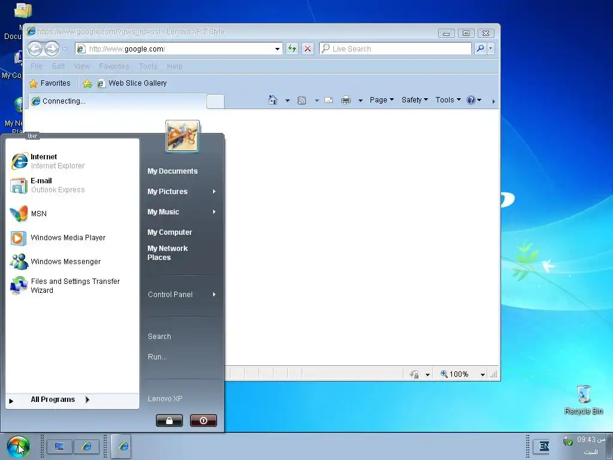Click the green Refresh arrows button
Viewport: 613px width, 460px height.
[x=292, y=49]
